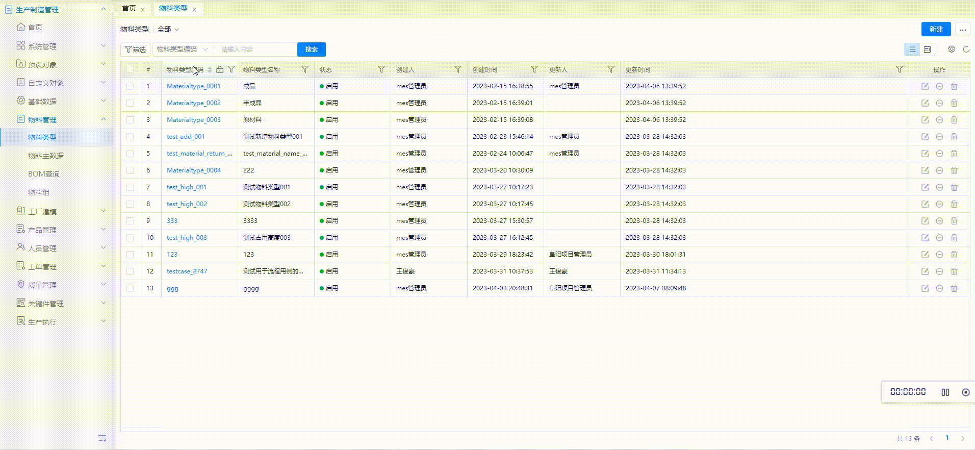Open 物料主数据 in sidebar
Viewport: 975px width, 450px height.
(46, 156)
